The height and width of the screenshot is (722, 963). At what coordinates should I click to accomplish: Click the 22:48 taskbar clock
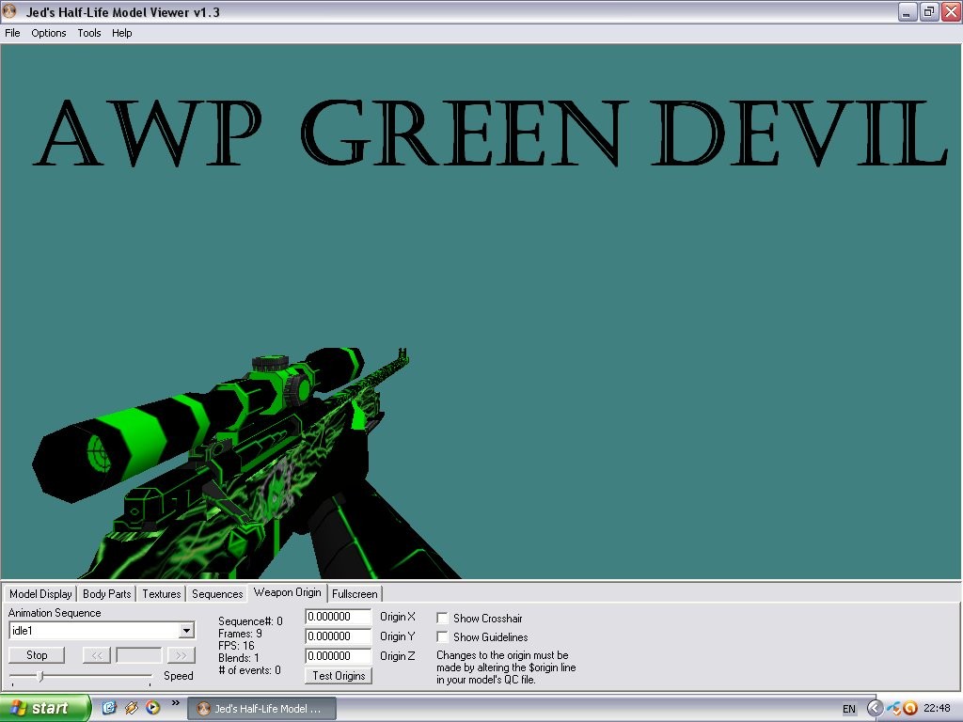[x=937, y=709]
